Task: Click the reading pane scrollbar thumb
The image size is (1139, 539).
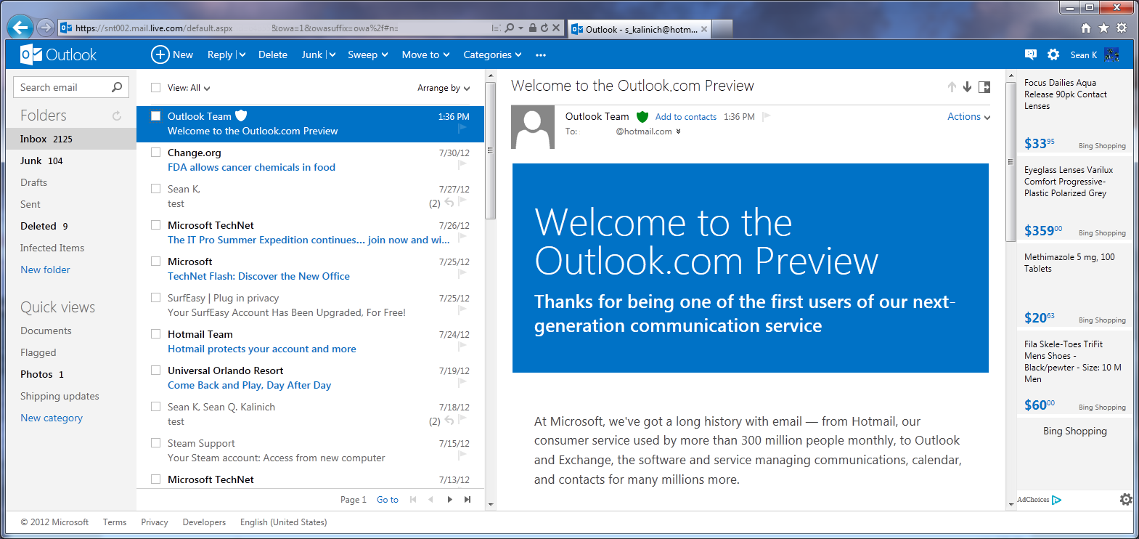Action: click(x=1011, y=161)
